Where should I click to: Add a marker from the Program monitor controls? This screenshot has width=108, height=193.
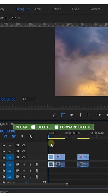71,115
